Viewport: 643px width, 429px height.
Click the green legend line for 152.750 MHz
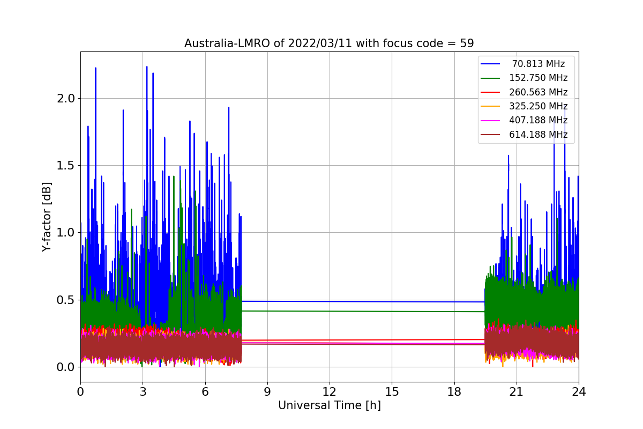491,78
